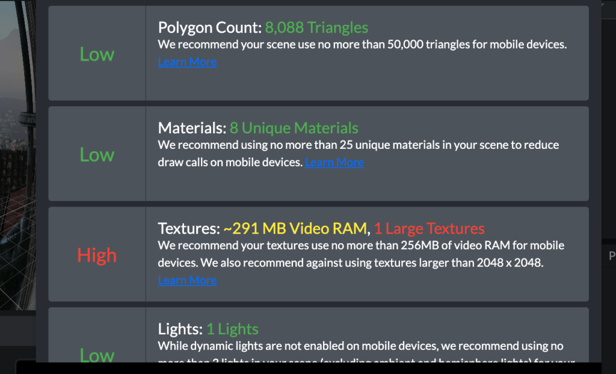Screen dimensions: 616x374
Task: Click Learn More in the Textures section
Action: coord(187,280)
